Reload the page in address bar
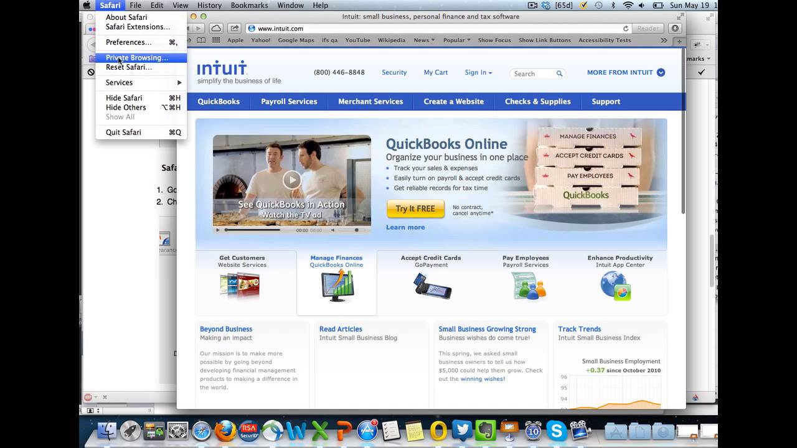797x448 pixels. coord(626,29)
